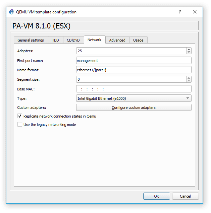Click the window title 'QEMU VM template configuration'

click(46, 12)
